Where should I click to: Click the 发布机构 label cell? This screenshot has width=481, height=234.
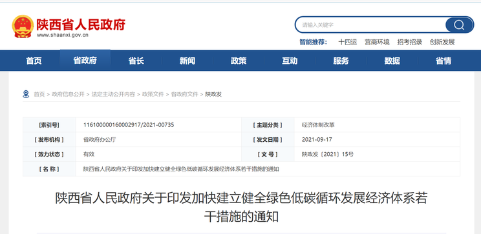(x=49, y=139)
